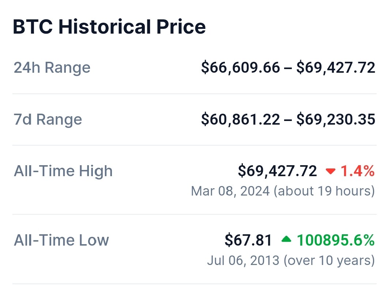Image resolution: width=392 pixels, height=288 pixels.
Task: Click the 7d low value $60,861.22
Action: [x=241, y=120]
